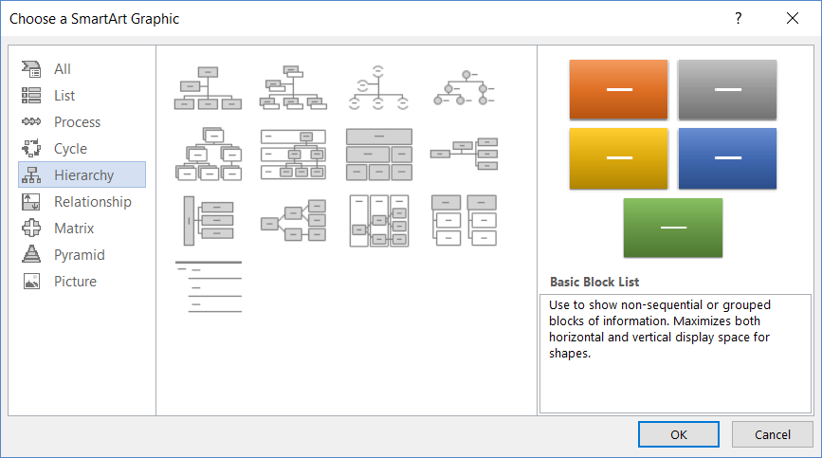Image resolution: width=822 pixels, height=458 pixels.
Task: Select the Lined List layout
Action: tap(208, 286)
